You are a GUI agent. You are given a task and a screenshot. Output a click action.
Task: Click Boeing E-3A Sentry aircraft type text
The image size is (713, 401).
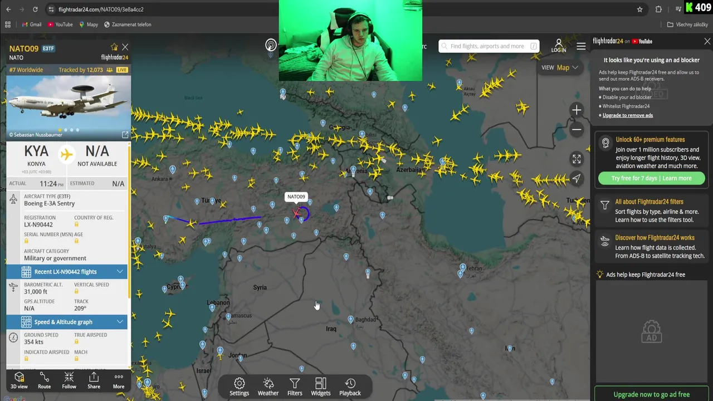point(49,204)
